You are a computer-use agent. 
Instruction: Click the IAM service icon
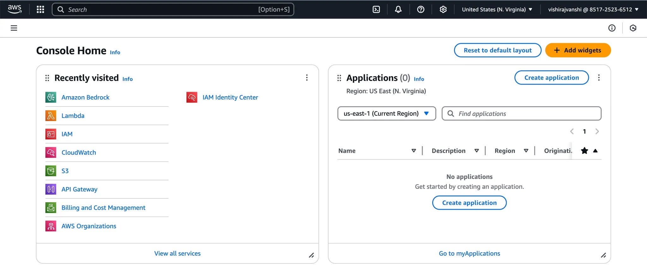click(x=51, y=134)
